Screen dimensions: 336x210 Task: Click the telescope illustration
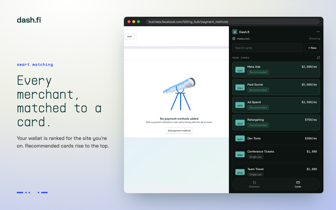(x=179, y=94)
